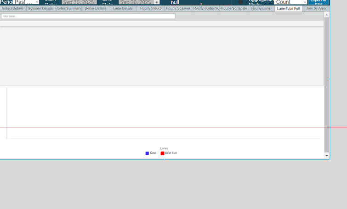Screen dimensions: 347x209
Task: Open the Hourly Scanner tab
Action: pyautogui.click(x=178, y=8)
